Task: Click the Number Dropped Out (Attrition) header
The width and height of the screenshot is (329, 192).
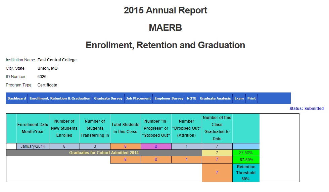Action: [187, 128]
